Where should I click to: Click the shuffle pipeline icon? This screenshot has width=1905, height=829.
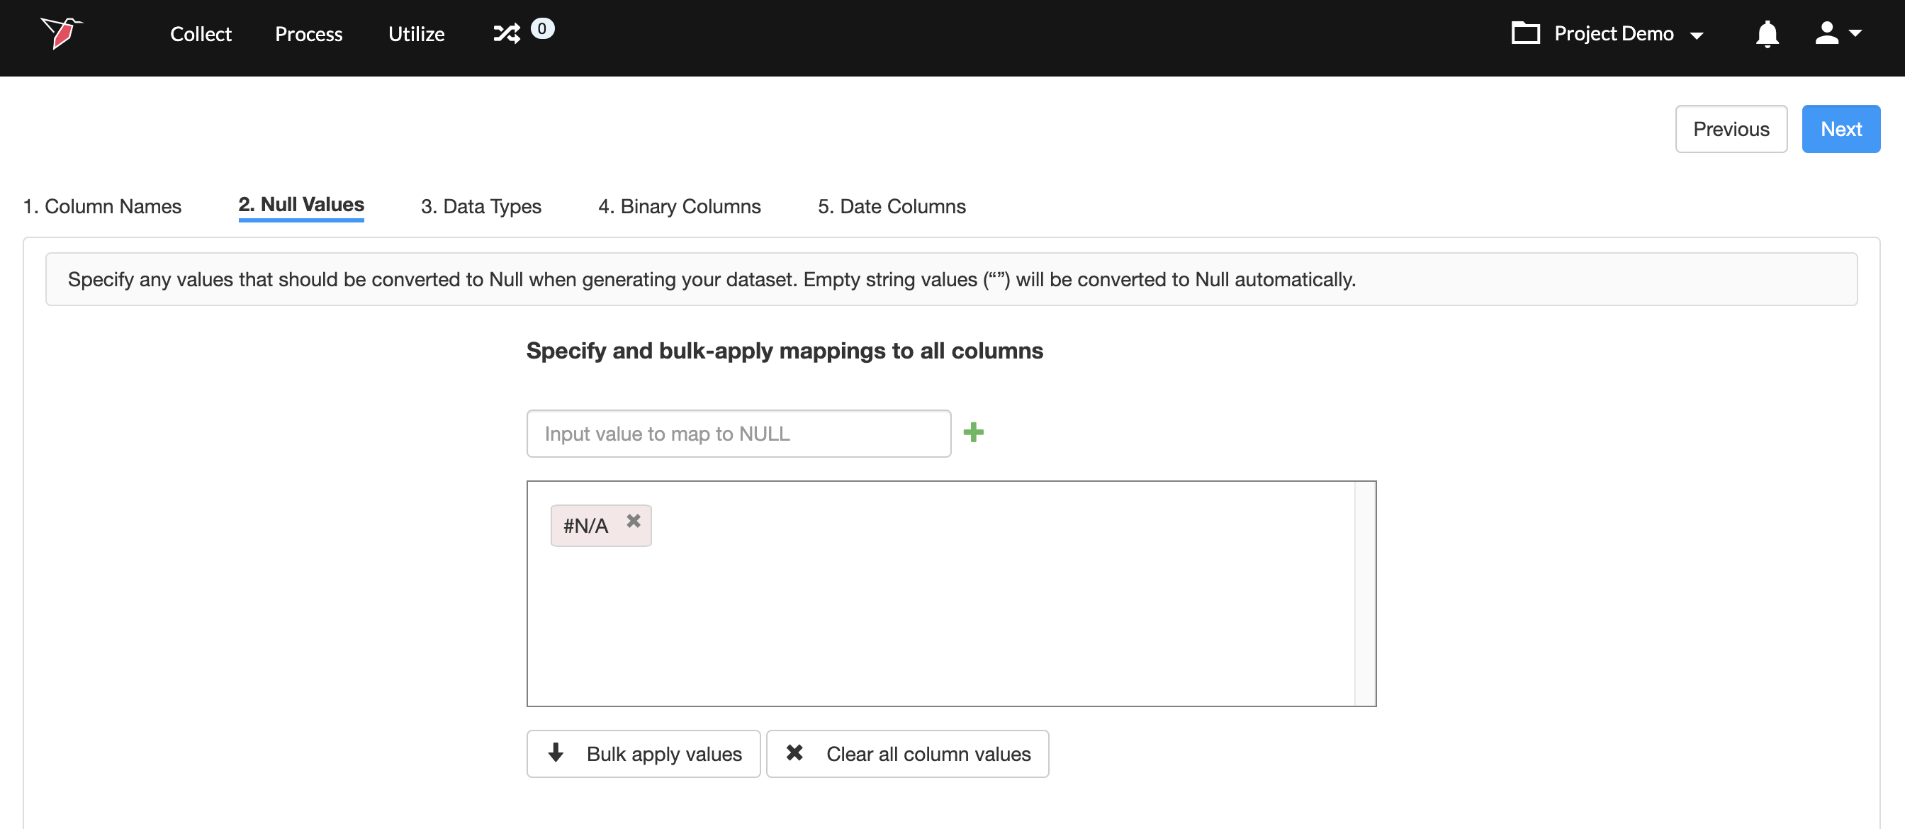click(x=507, y=33)
